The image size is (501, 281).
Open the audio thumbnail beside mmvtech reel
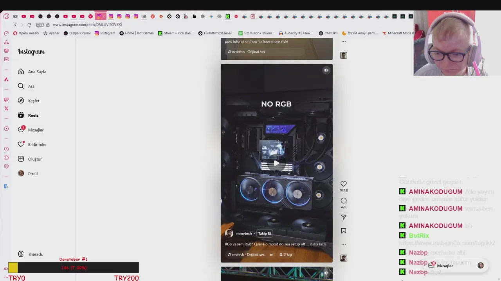point(344,258)
